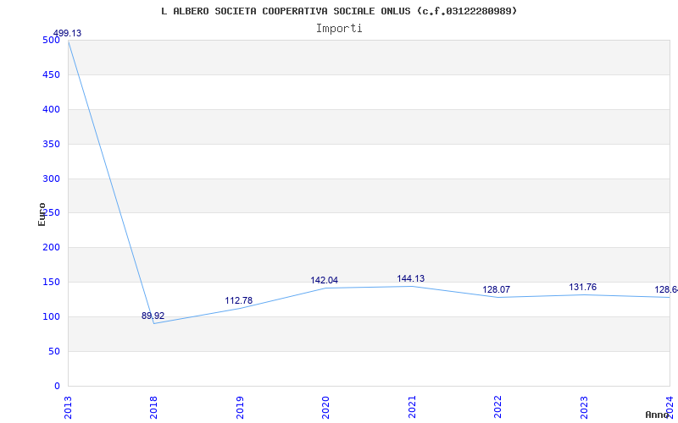This screenshot has height=423, width=678.
Task: Click the 250 tick on y-axis
Action: click(51, 213)
